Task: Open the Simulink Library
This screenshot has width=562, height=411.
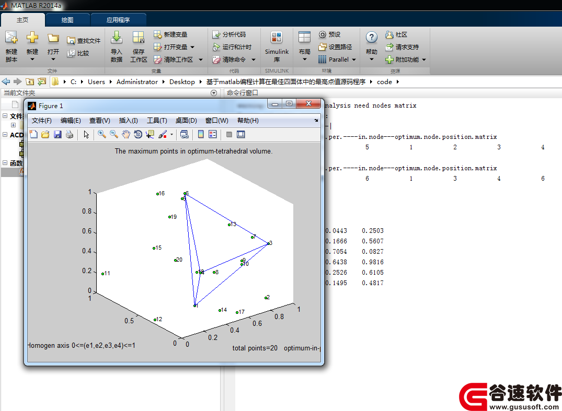Action: 277,47
